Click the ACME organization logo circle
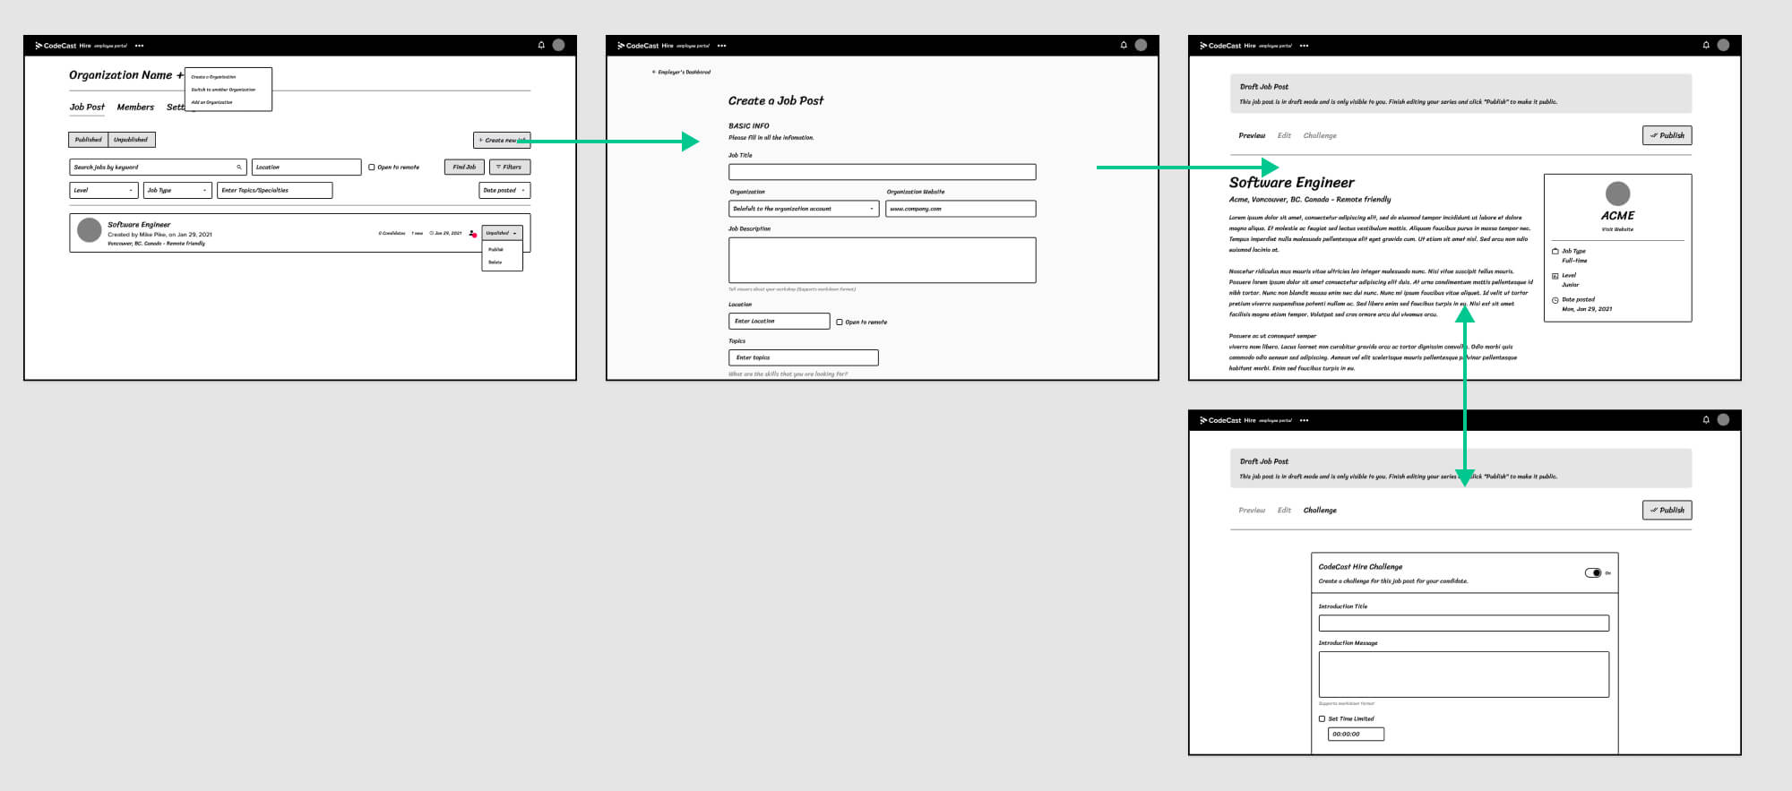Screen dimensions: 1792x791 [x=1617, y=193]
